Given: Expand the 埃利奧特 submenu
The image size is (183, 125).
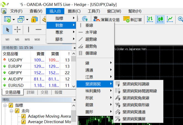Looking at the screenshot, I should click(x=95, y=91).
